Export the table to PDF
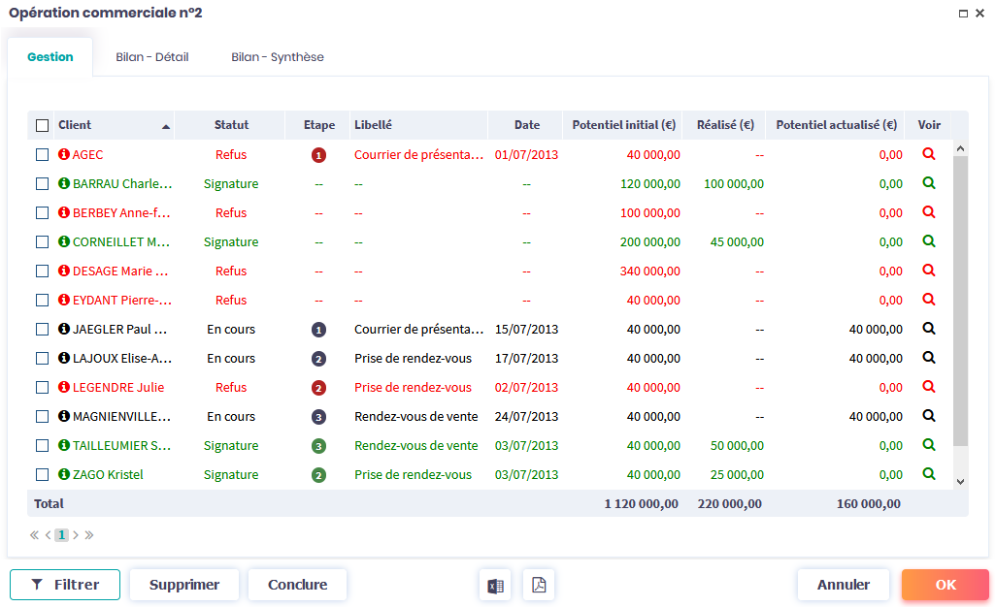Viewport: 995px width, 607px height. 539,585
